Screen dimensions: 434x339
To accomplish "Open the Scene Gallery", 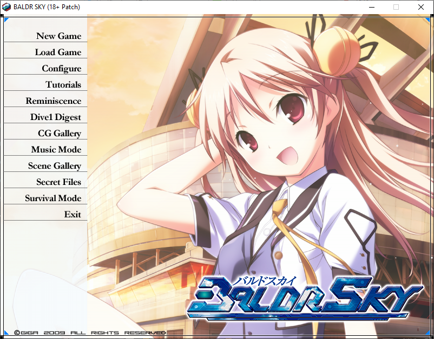I will click(x=55, y=166).
